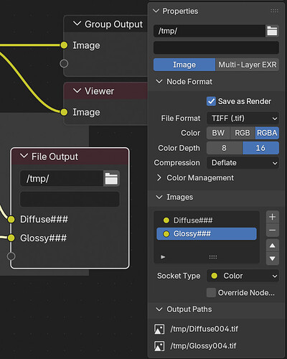Open File Format TIFF dropdown
Viewport: 287px width, 359px height.
(x=243, y=118)
